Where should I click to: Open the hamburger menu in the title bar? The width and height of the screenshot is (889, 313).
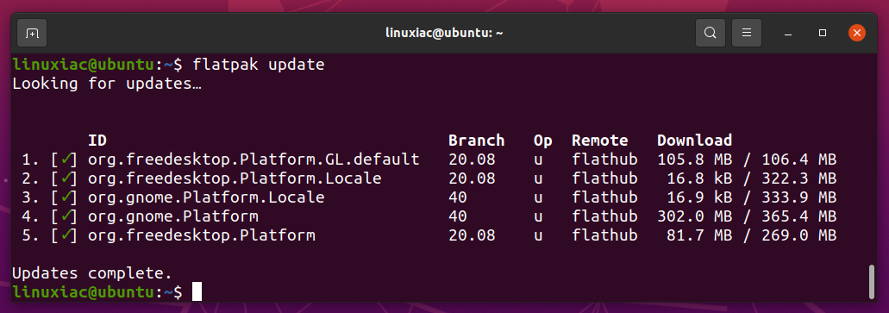(x=747, y=33)
